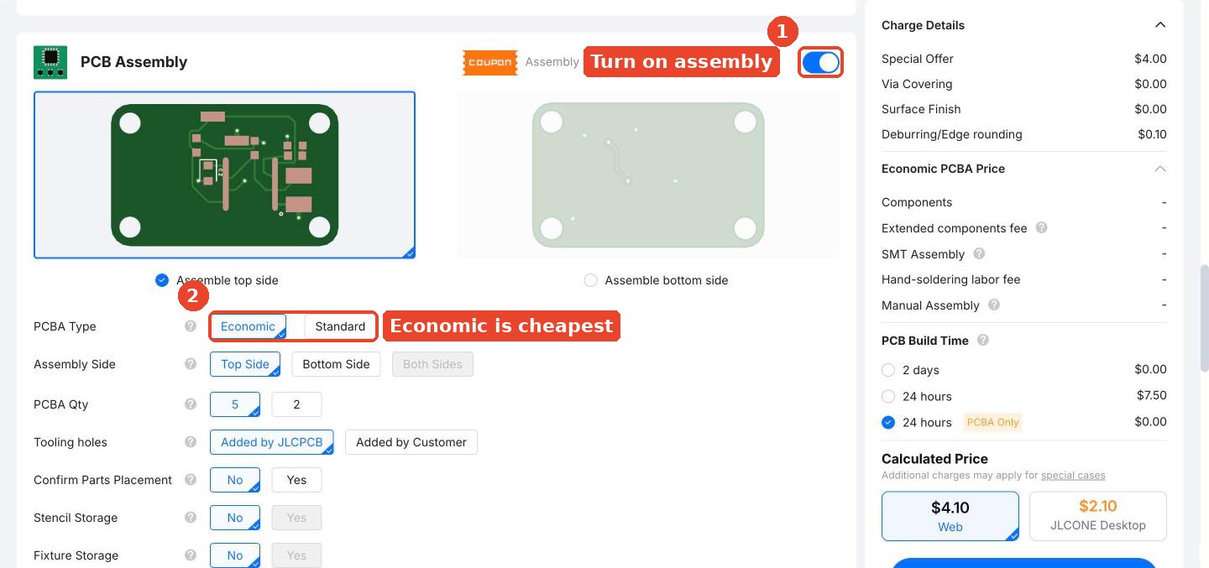Click the green PCB Assembly chip icon

tap(50, 62)
